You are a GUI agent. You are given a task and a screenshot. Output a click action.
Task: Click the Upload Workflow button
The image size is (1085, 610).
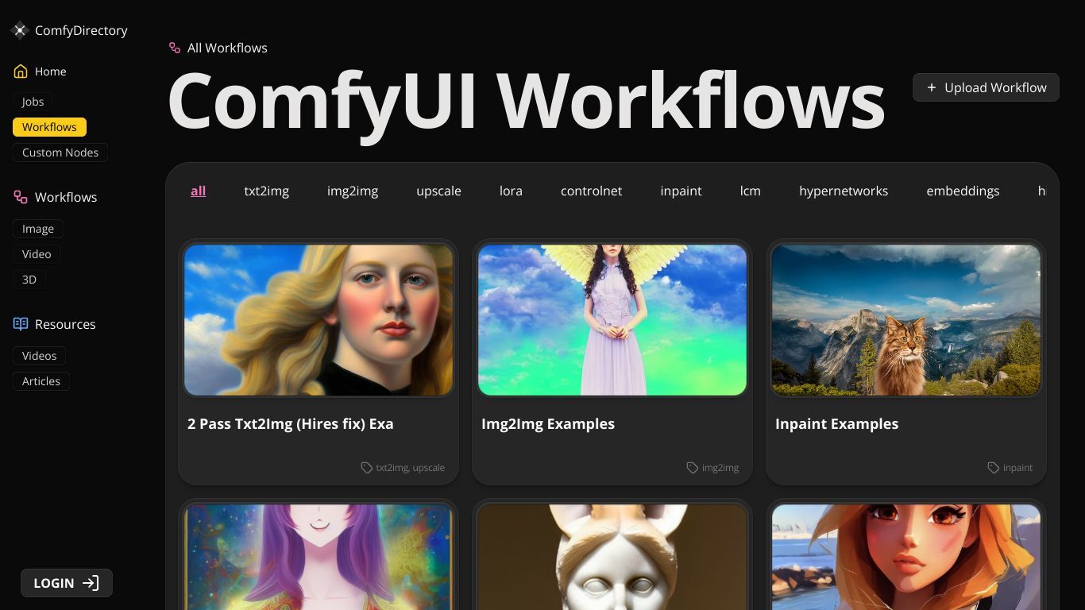tap(986, 87)
